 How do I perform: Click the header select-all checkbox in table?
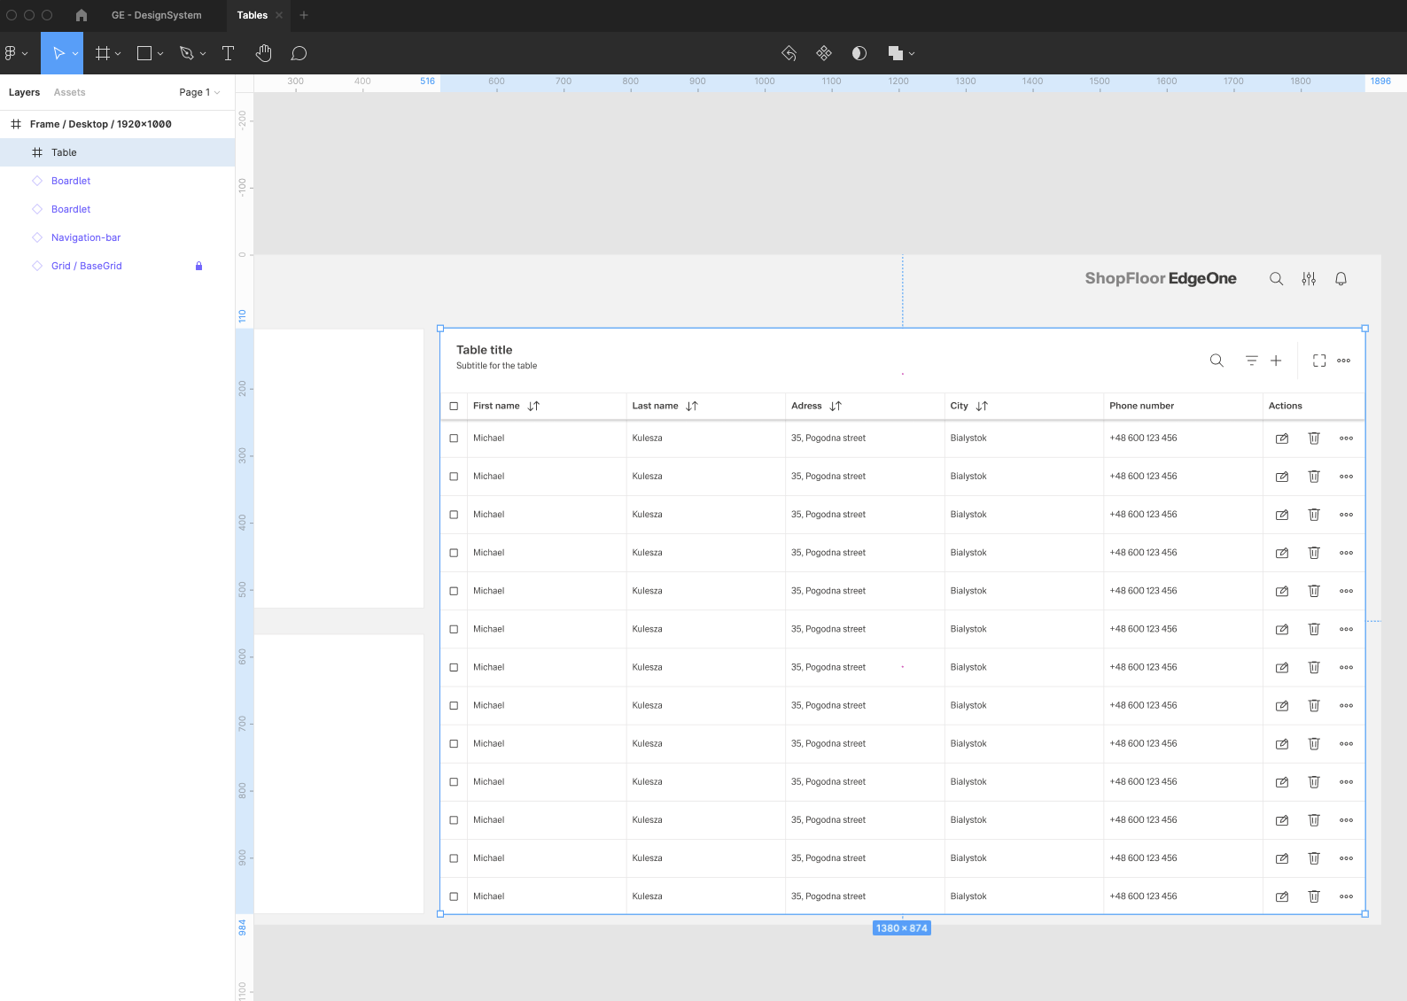(x=454, y=406)
